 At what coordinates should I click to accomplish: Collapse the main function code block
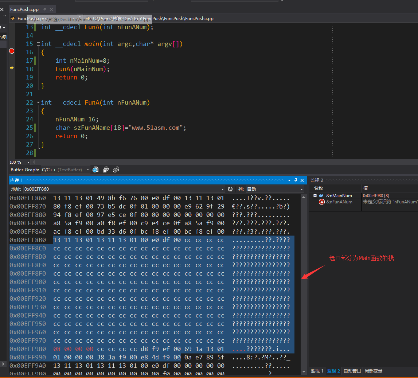(x=38, y=44)
